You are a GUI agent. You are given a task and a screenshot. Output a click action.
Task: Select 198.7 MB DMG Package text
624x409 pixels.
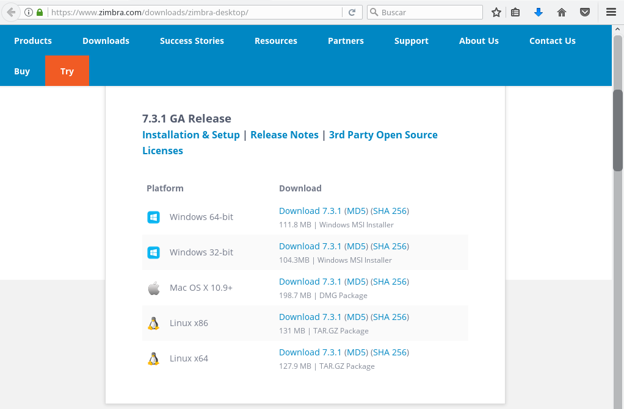tap(323, 296)
